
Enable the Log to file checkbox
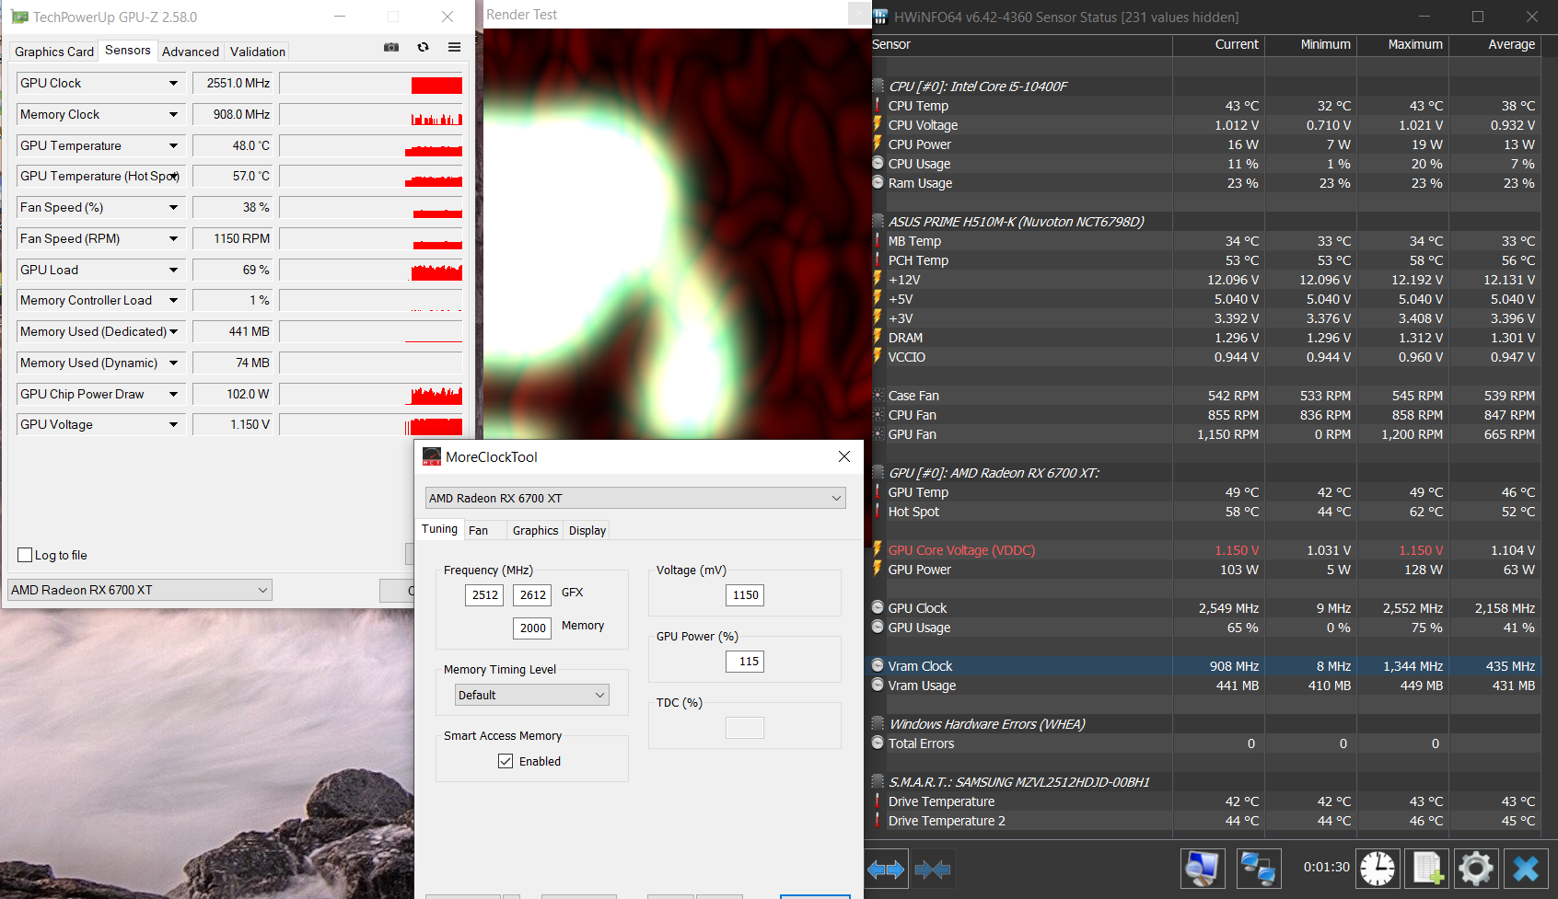[x=26, y=555]
